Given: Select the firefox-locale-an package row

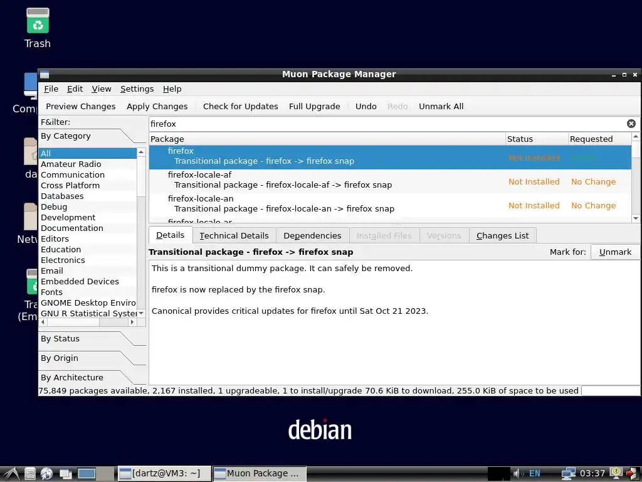Looking at the screenshot, I should (390, 205).
